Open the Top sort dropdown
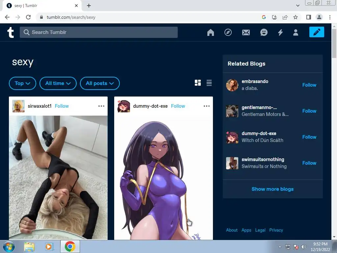The image size is (337, 253). (x=22, y=83)
